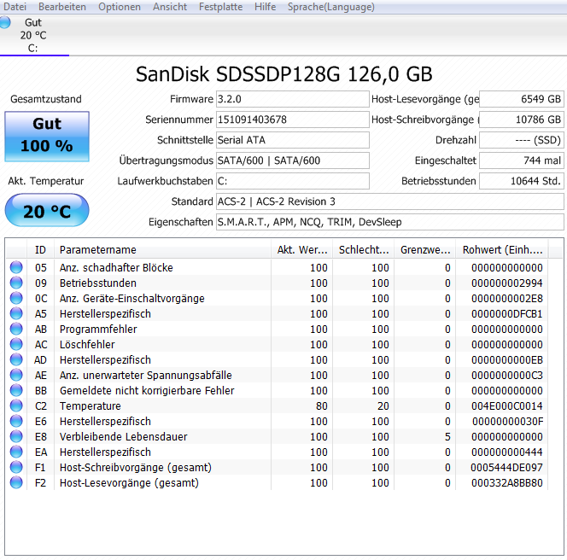Click the Eingeschaltet value 744 mal
This screenshot has width=567, height=560.
(522, 160)
